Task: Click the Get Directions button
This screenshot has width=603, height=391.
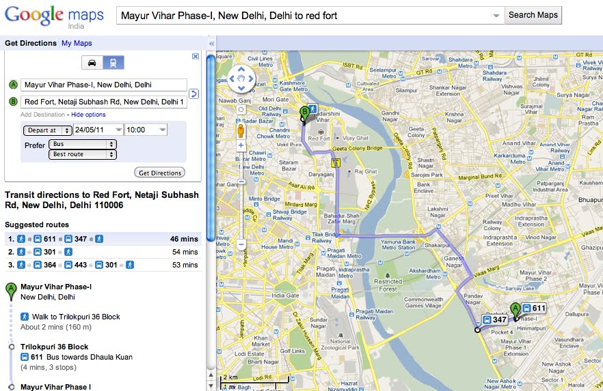Action: 159,173
